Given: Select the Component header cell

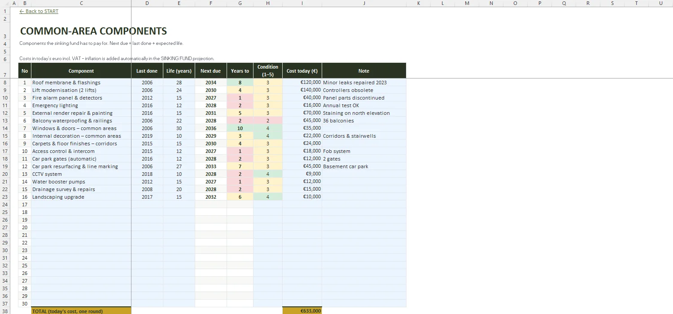Looking at the screenshot, I should [x=81, y=71].
